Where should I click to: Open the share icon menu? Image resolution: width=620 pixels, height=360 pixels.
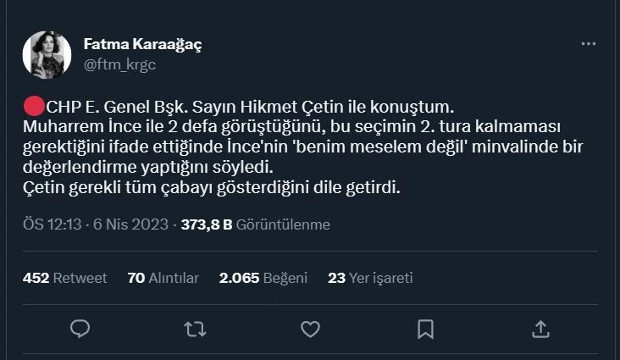click(540, 329)
